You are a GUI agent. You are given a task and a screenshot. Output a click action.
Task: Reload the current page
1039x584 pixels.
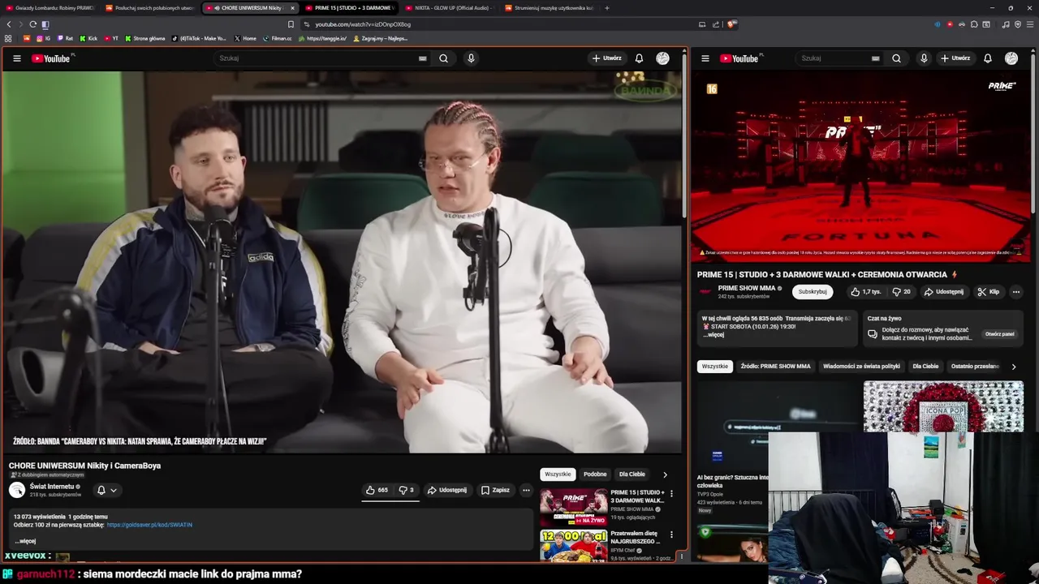32,24
